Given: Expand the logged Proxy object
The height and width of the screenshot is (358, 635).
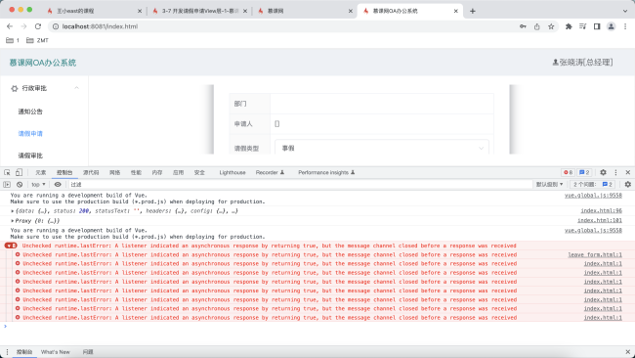Looking at the screenshot, I should pyautogui.click(x=13, y=221).
